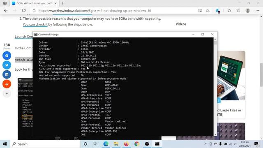
Task: Open the browser profile avatar
Action: pos(247,11)
